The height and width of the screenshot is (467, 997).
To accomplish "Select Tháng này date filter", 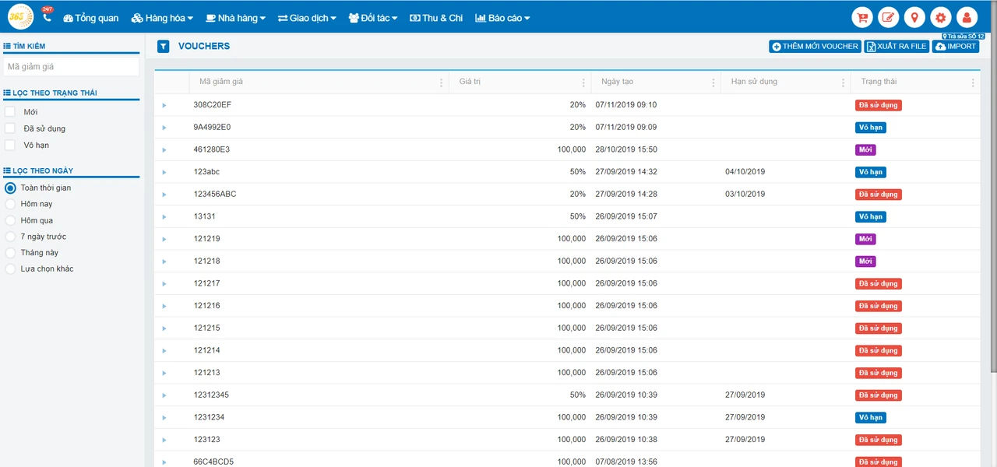I will [x=10, y=253].
